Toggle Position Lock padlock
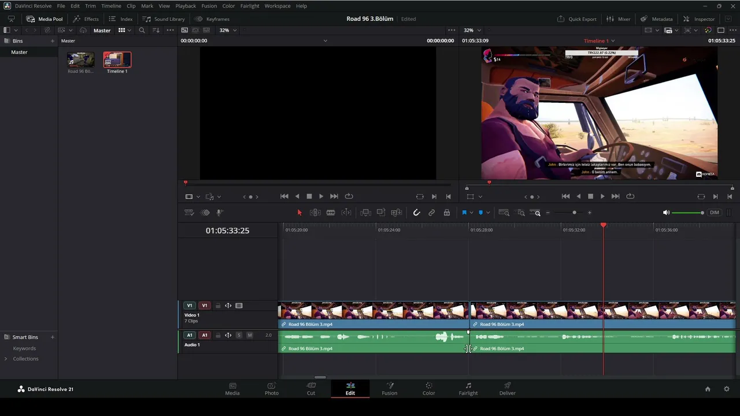The image size is (740, 416). click(447, 213)
